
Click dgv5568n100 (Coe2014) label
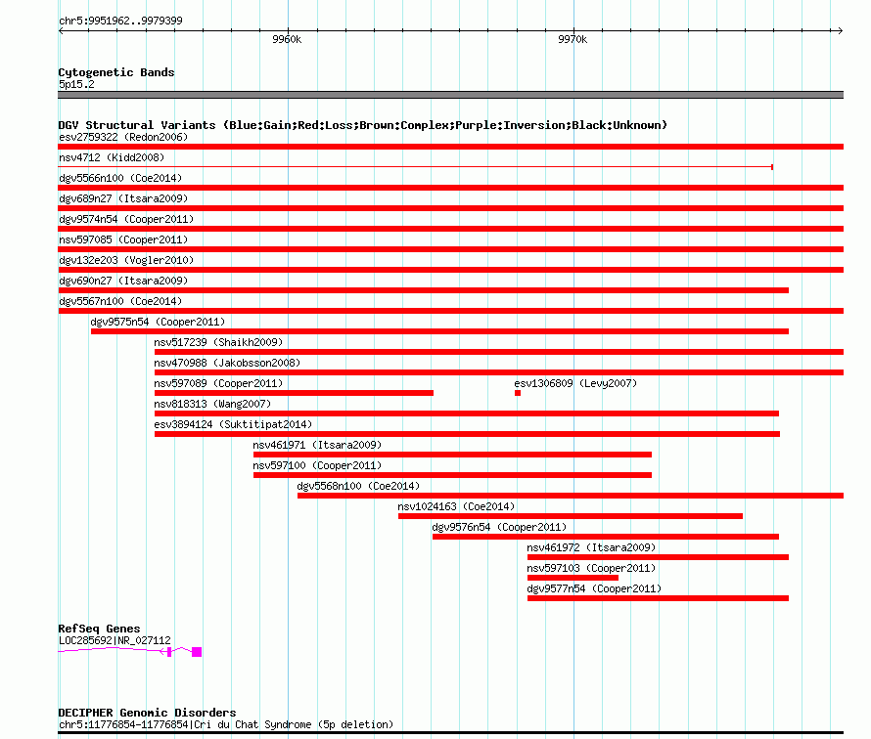(x=358, y=486)
